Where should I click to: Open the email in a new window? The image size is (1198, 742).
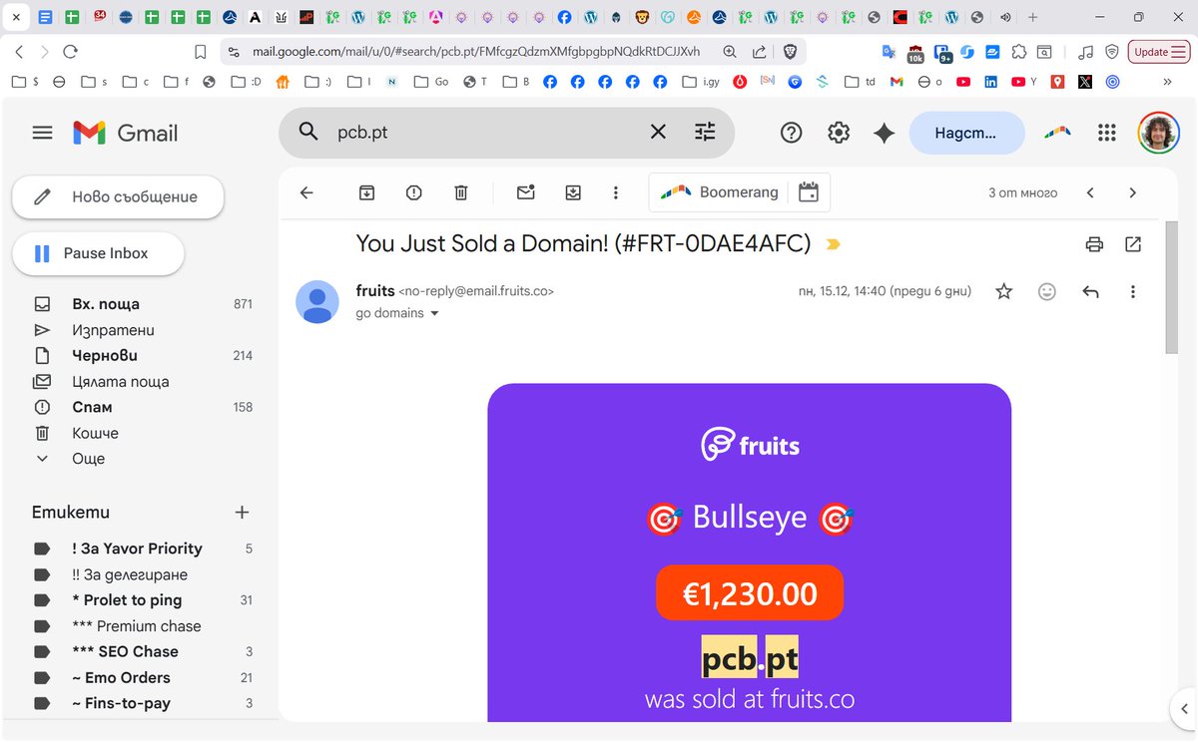point(1133,243)
